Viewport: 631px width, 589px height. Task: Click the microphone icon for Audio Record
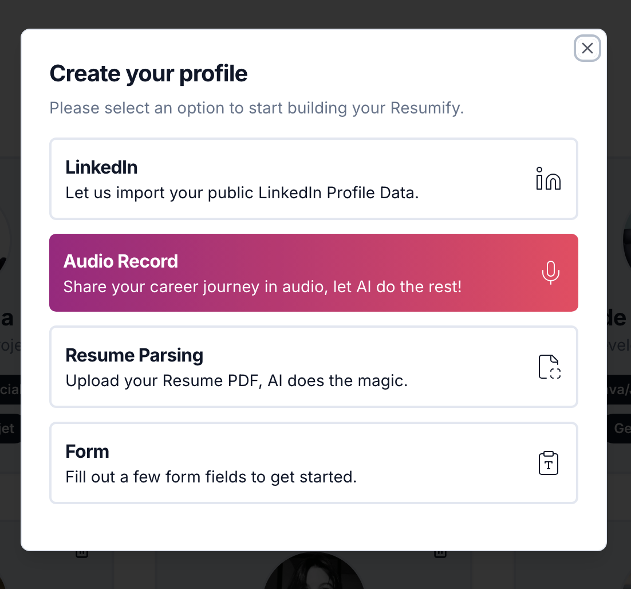pos(550,272)
